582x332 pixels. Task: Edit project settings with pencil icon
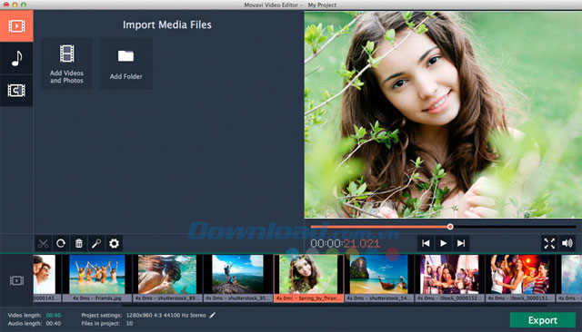coord(212,316)
